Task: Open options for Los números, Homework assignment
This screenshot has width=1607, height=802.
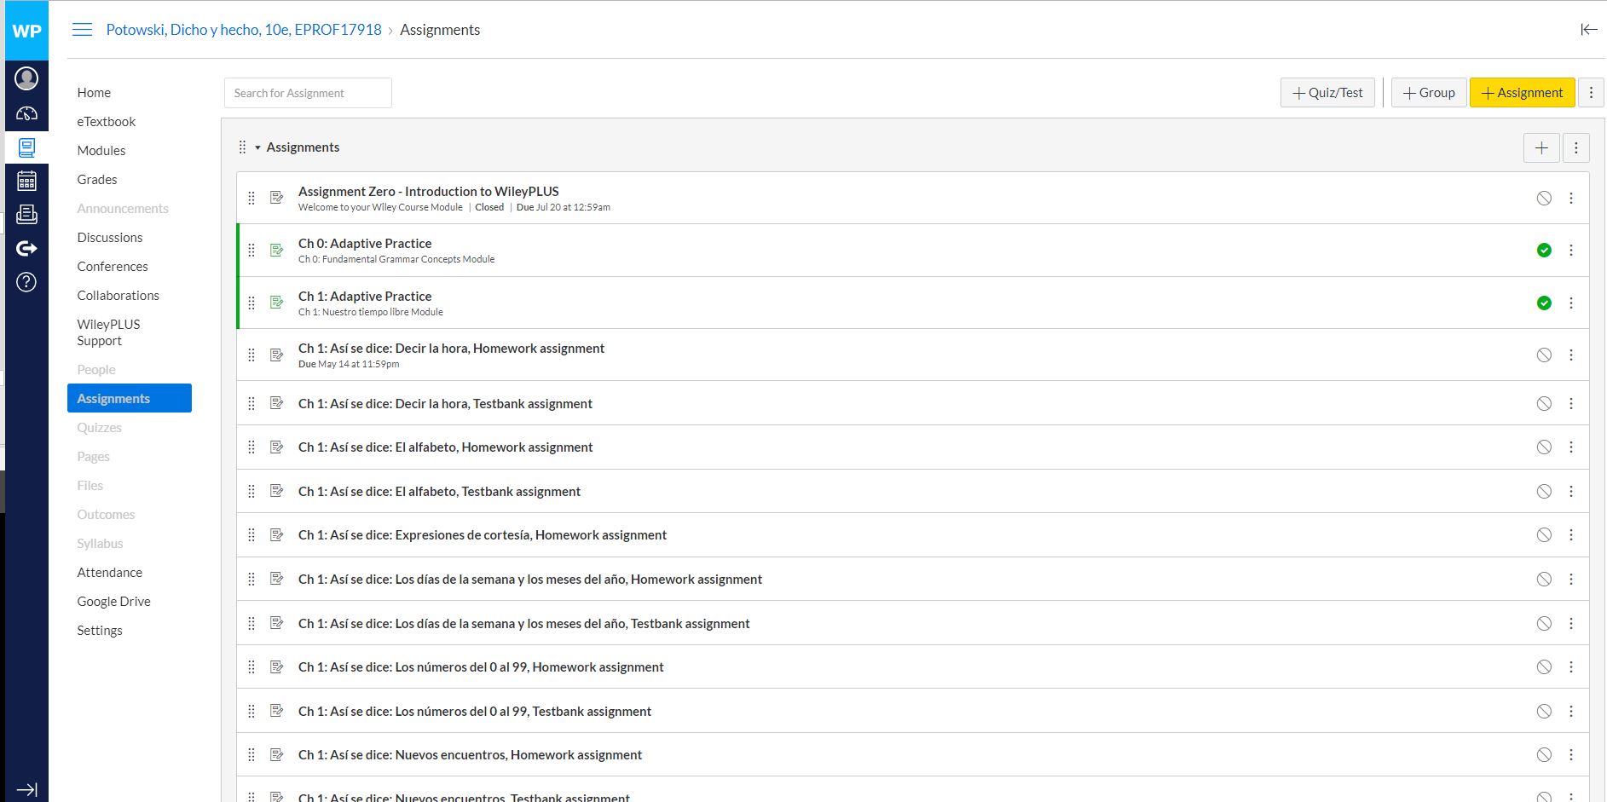Action: coord(1570,667)
